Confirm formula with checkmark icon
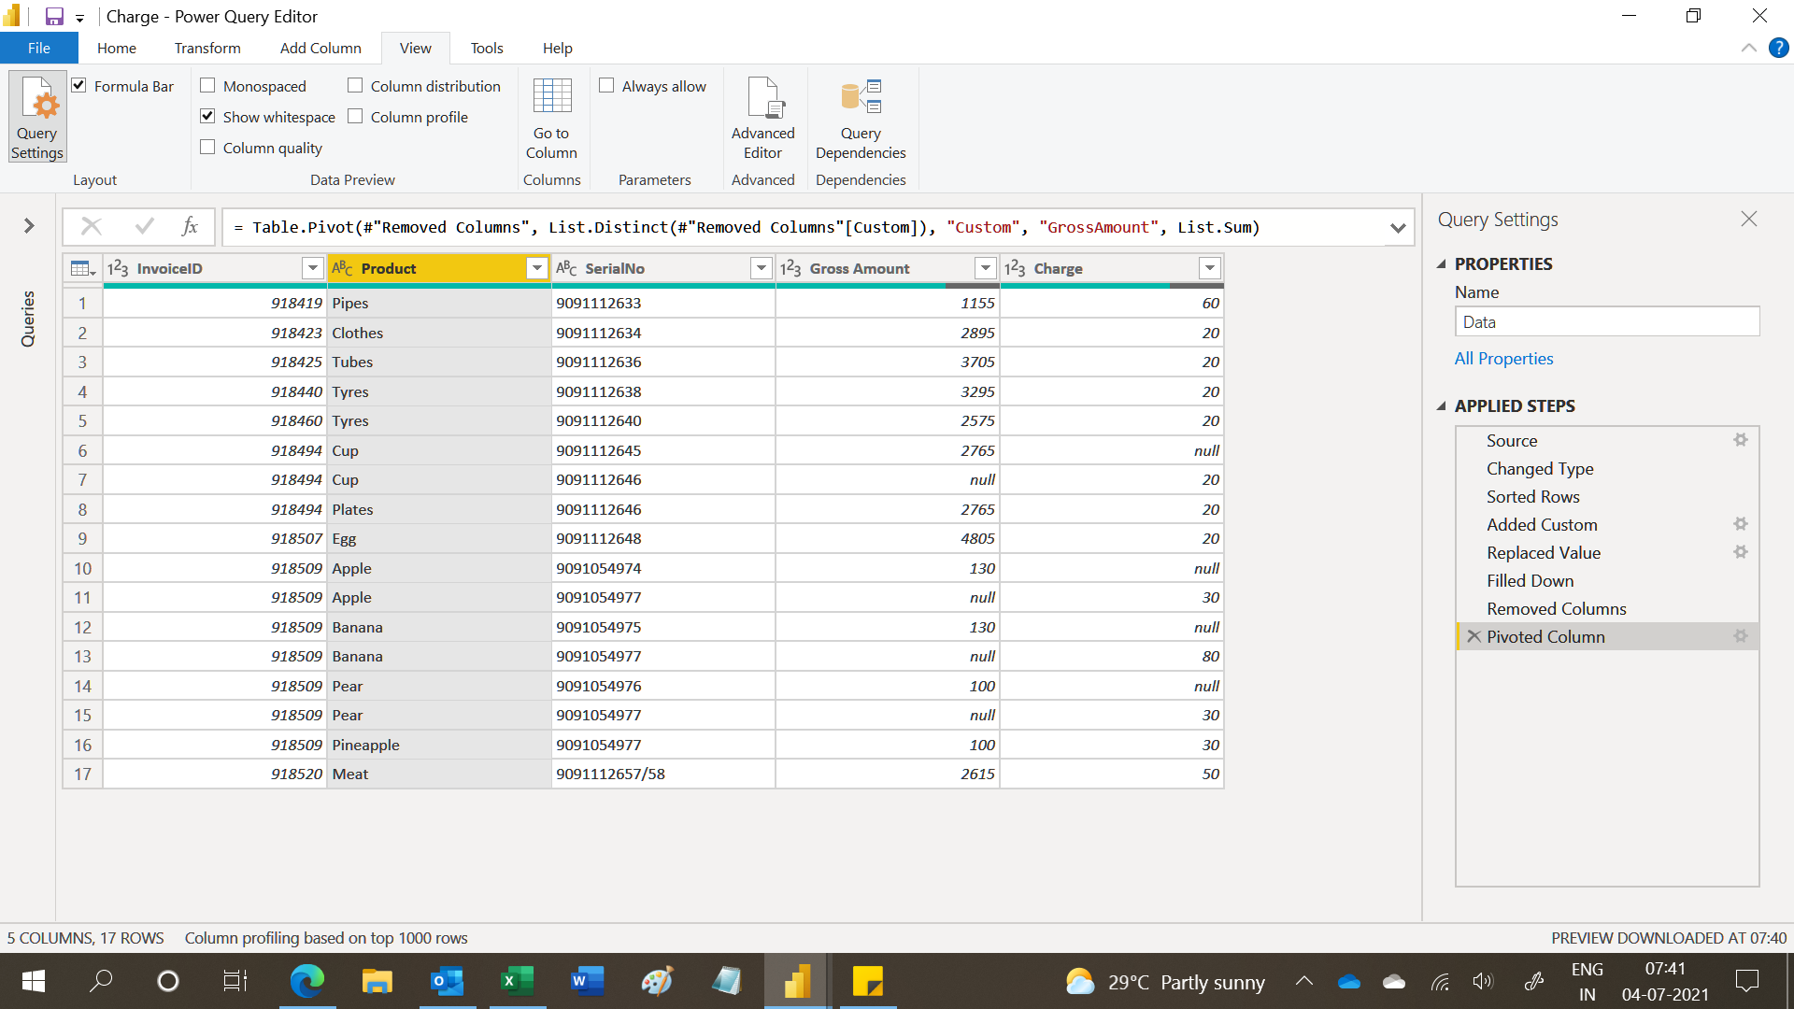The height and width of the screenshot is (1009, 1794). click(144, 226)
